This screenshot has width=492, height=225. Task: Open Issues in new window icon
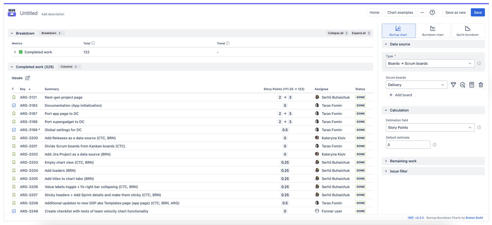[27, 78]
